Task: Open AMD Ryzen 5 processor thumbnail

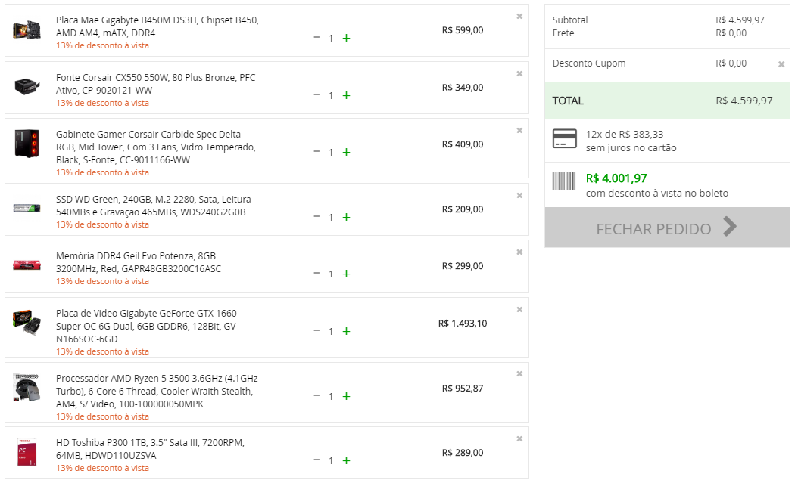Action: coord(26,388)
